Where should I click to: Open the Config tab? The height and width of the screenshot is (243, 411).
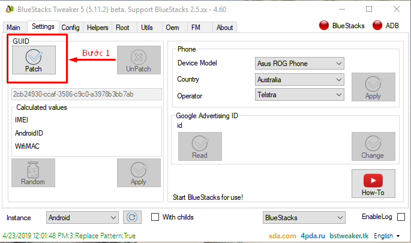click(71, 28)
